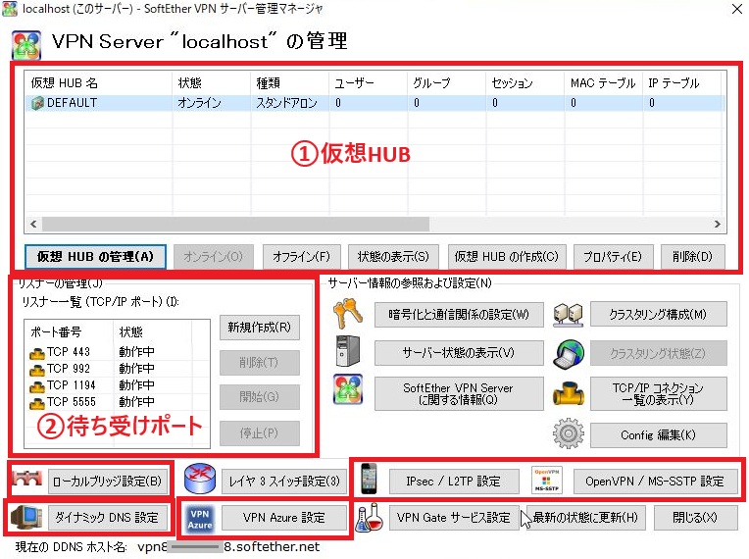
Task: Click the yellow pipe TCP/IP connection icon
Action: [x=568, y=392]
